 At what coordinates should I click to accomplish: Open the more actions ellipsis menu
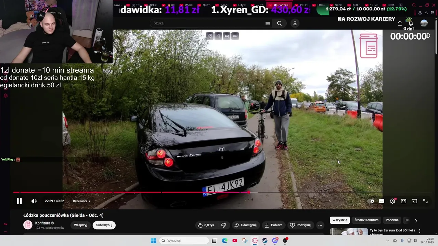pyautogui.click(x=320, y=225)
